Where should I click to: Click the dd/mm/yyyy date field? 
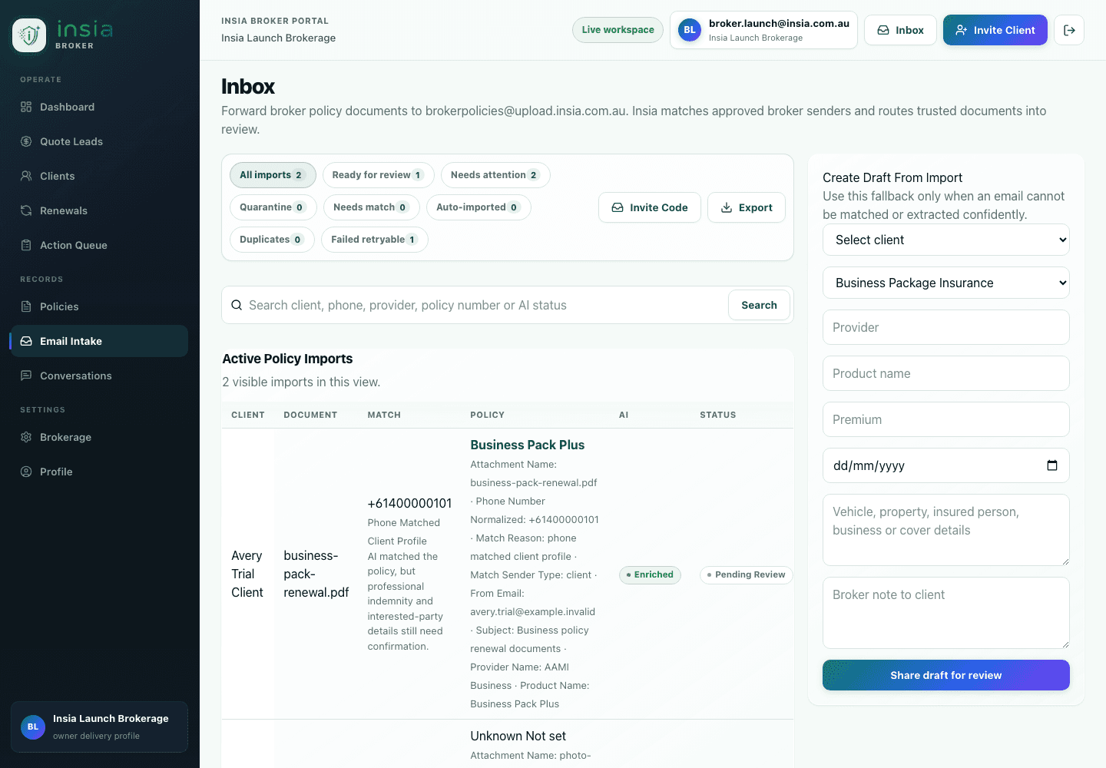point(946,465)
